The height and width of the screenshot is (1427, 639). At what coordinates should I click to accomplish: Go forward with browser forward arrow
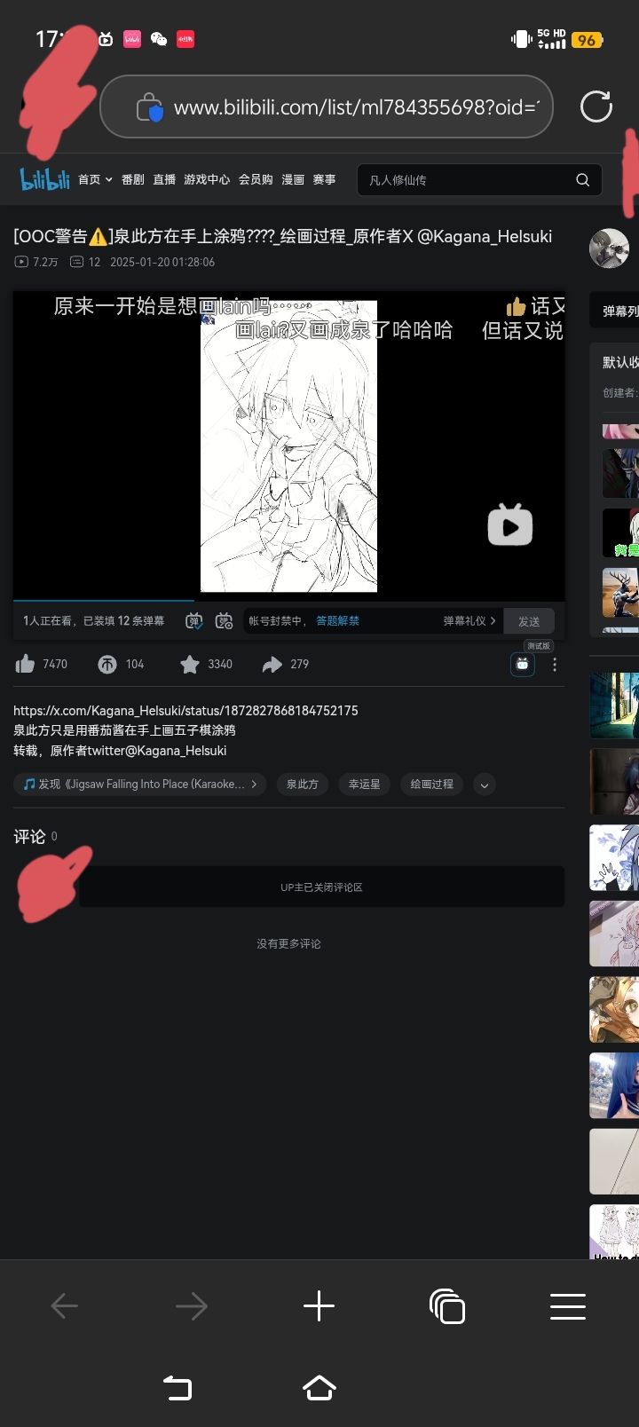point(191,1306)
